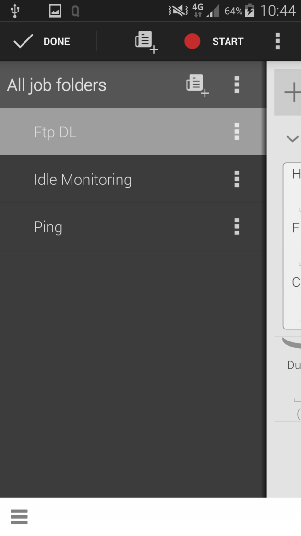Open the top toolbar overflow menu
This screenshot has width=301, height=536.
click(x=277, y=41)
